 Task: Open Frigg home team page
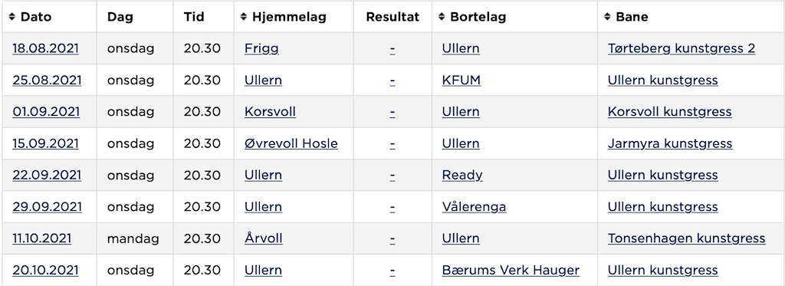pyautogui.click(x=261, y=48)
